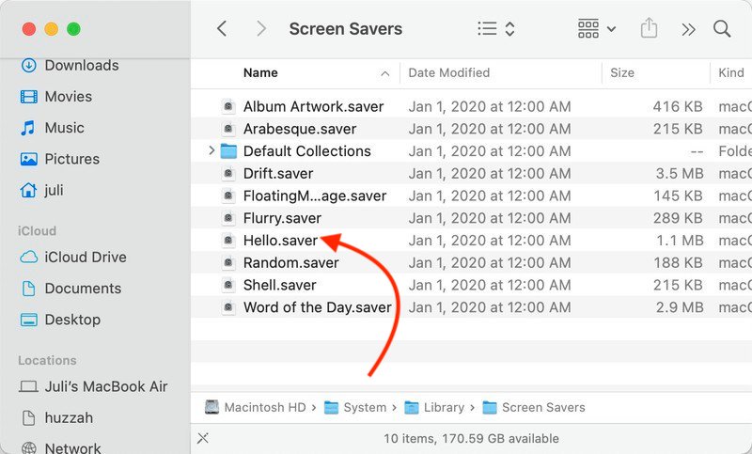Image resolution: width=752 pixels, height=454 pixels.
Task: Open Downloads in the sidebar
Action: pos(81,66)
